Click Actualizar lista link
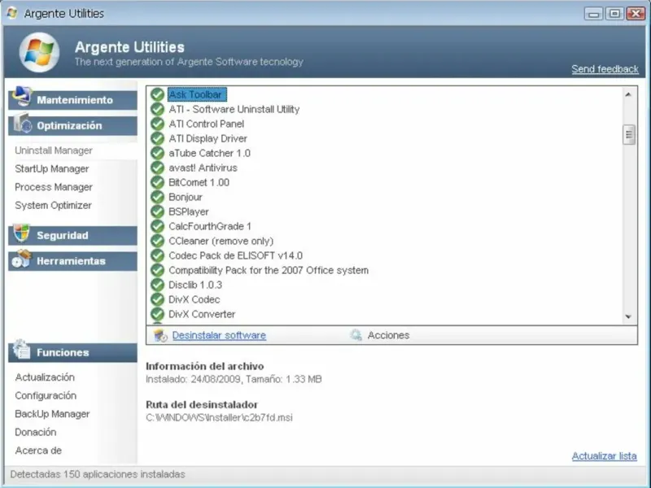 pyautogui.click(x=604, y=456)
